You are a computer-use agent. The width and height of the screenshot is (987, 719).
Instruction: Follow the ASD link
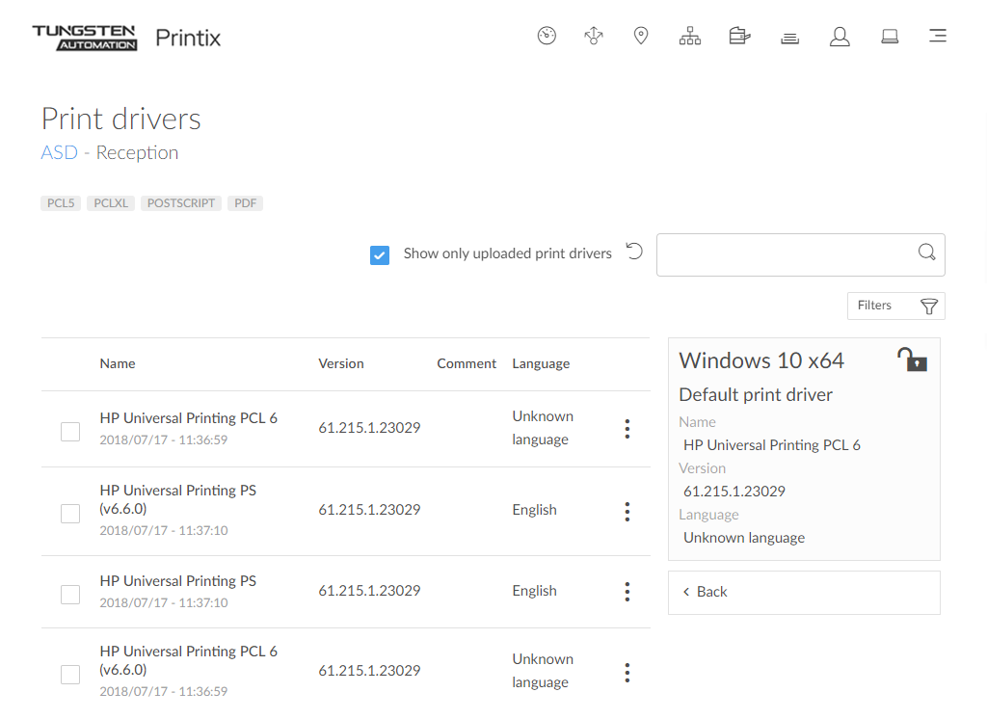(x=59, y=152)
